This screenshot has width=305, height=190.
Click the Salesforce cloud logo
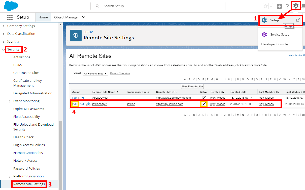tap(11, 6)
